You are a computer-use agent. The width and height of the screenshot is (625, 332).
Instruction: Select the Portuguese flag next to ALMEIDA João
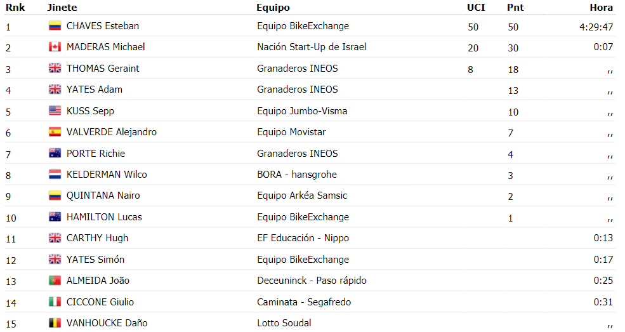[55, 281]
